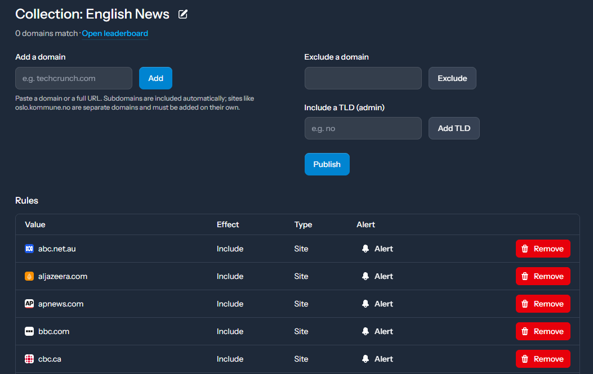Click Include effect in bbc.com row
The width and height of the screenshot is (593, 374).
[x=230, y=331]
